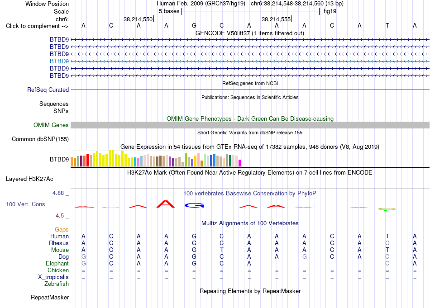
Task: Select the gray OMIM Genes bar
Action: (x=250, y=125)
